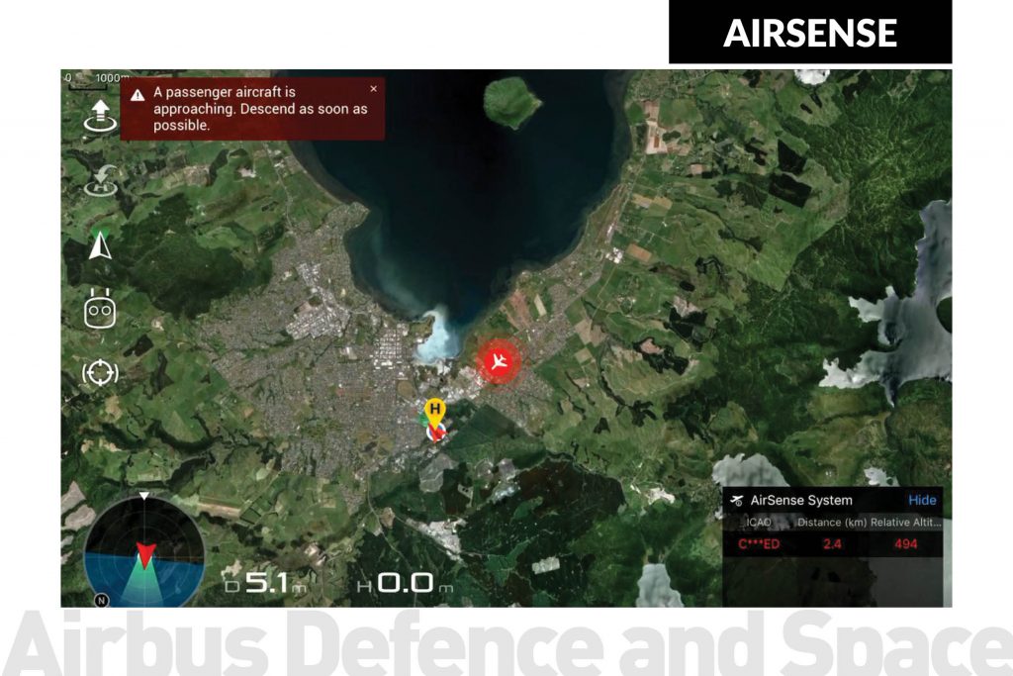The height and width of the screenshot is (676, 1013).
Task: Click the 2.4 distance value
Action: click(x=832, y=544)
